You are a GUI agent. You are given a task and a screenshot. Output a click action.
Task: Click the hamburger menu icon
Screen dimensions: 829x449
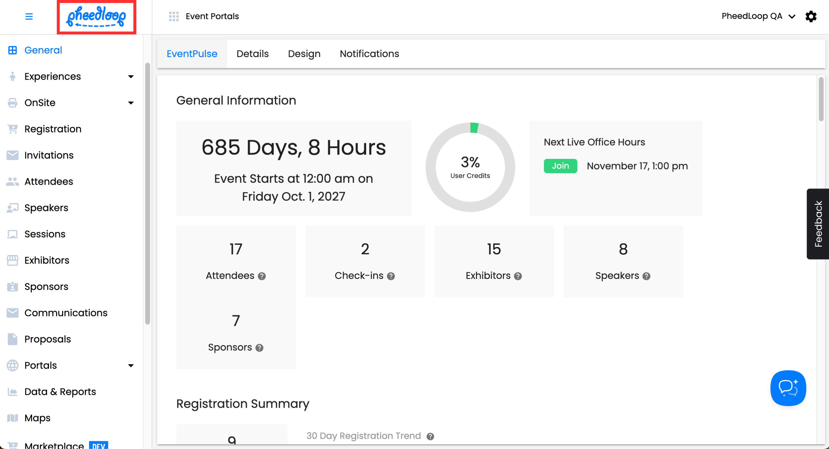point(29,16)
